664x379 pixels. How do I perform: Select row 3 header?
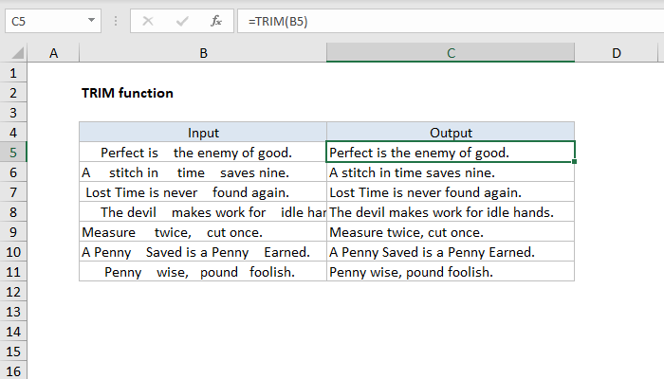[13, 113]
